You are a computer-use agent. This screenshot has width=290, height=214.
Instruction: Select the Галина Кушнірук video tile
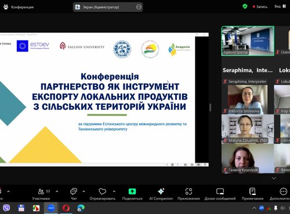point(248,158)
